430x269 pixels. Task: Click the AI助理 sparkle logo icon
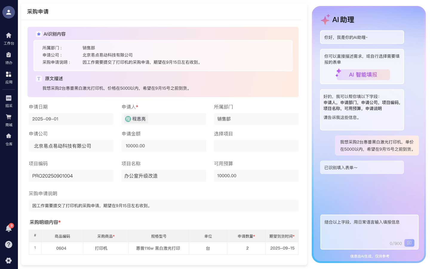[x=325, y=19]
